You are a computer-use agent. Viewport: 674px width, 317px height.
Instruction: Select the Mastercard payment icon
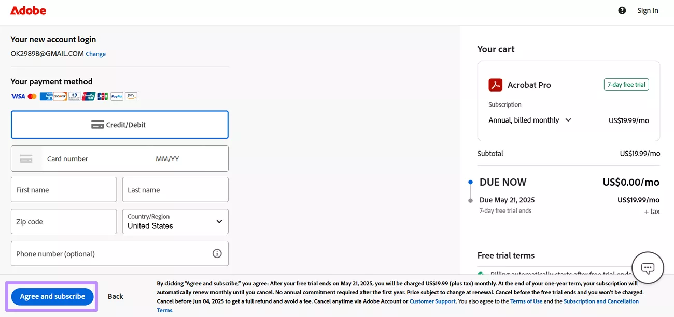click(32, 96)
